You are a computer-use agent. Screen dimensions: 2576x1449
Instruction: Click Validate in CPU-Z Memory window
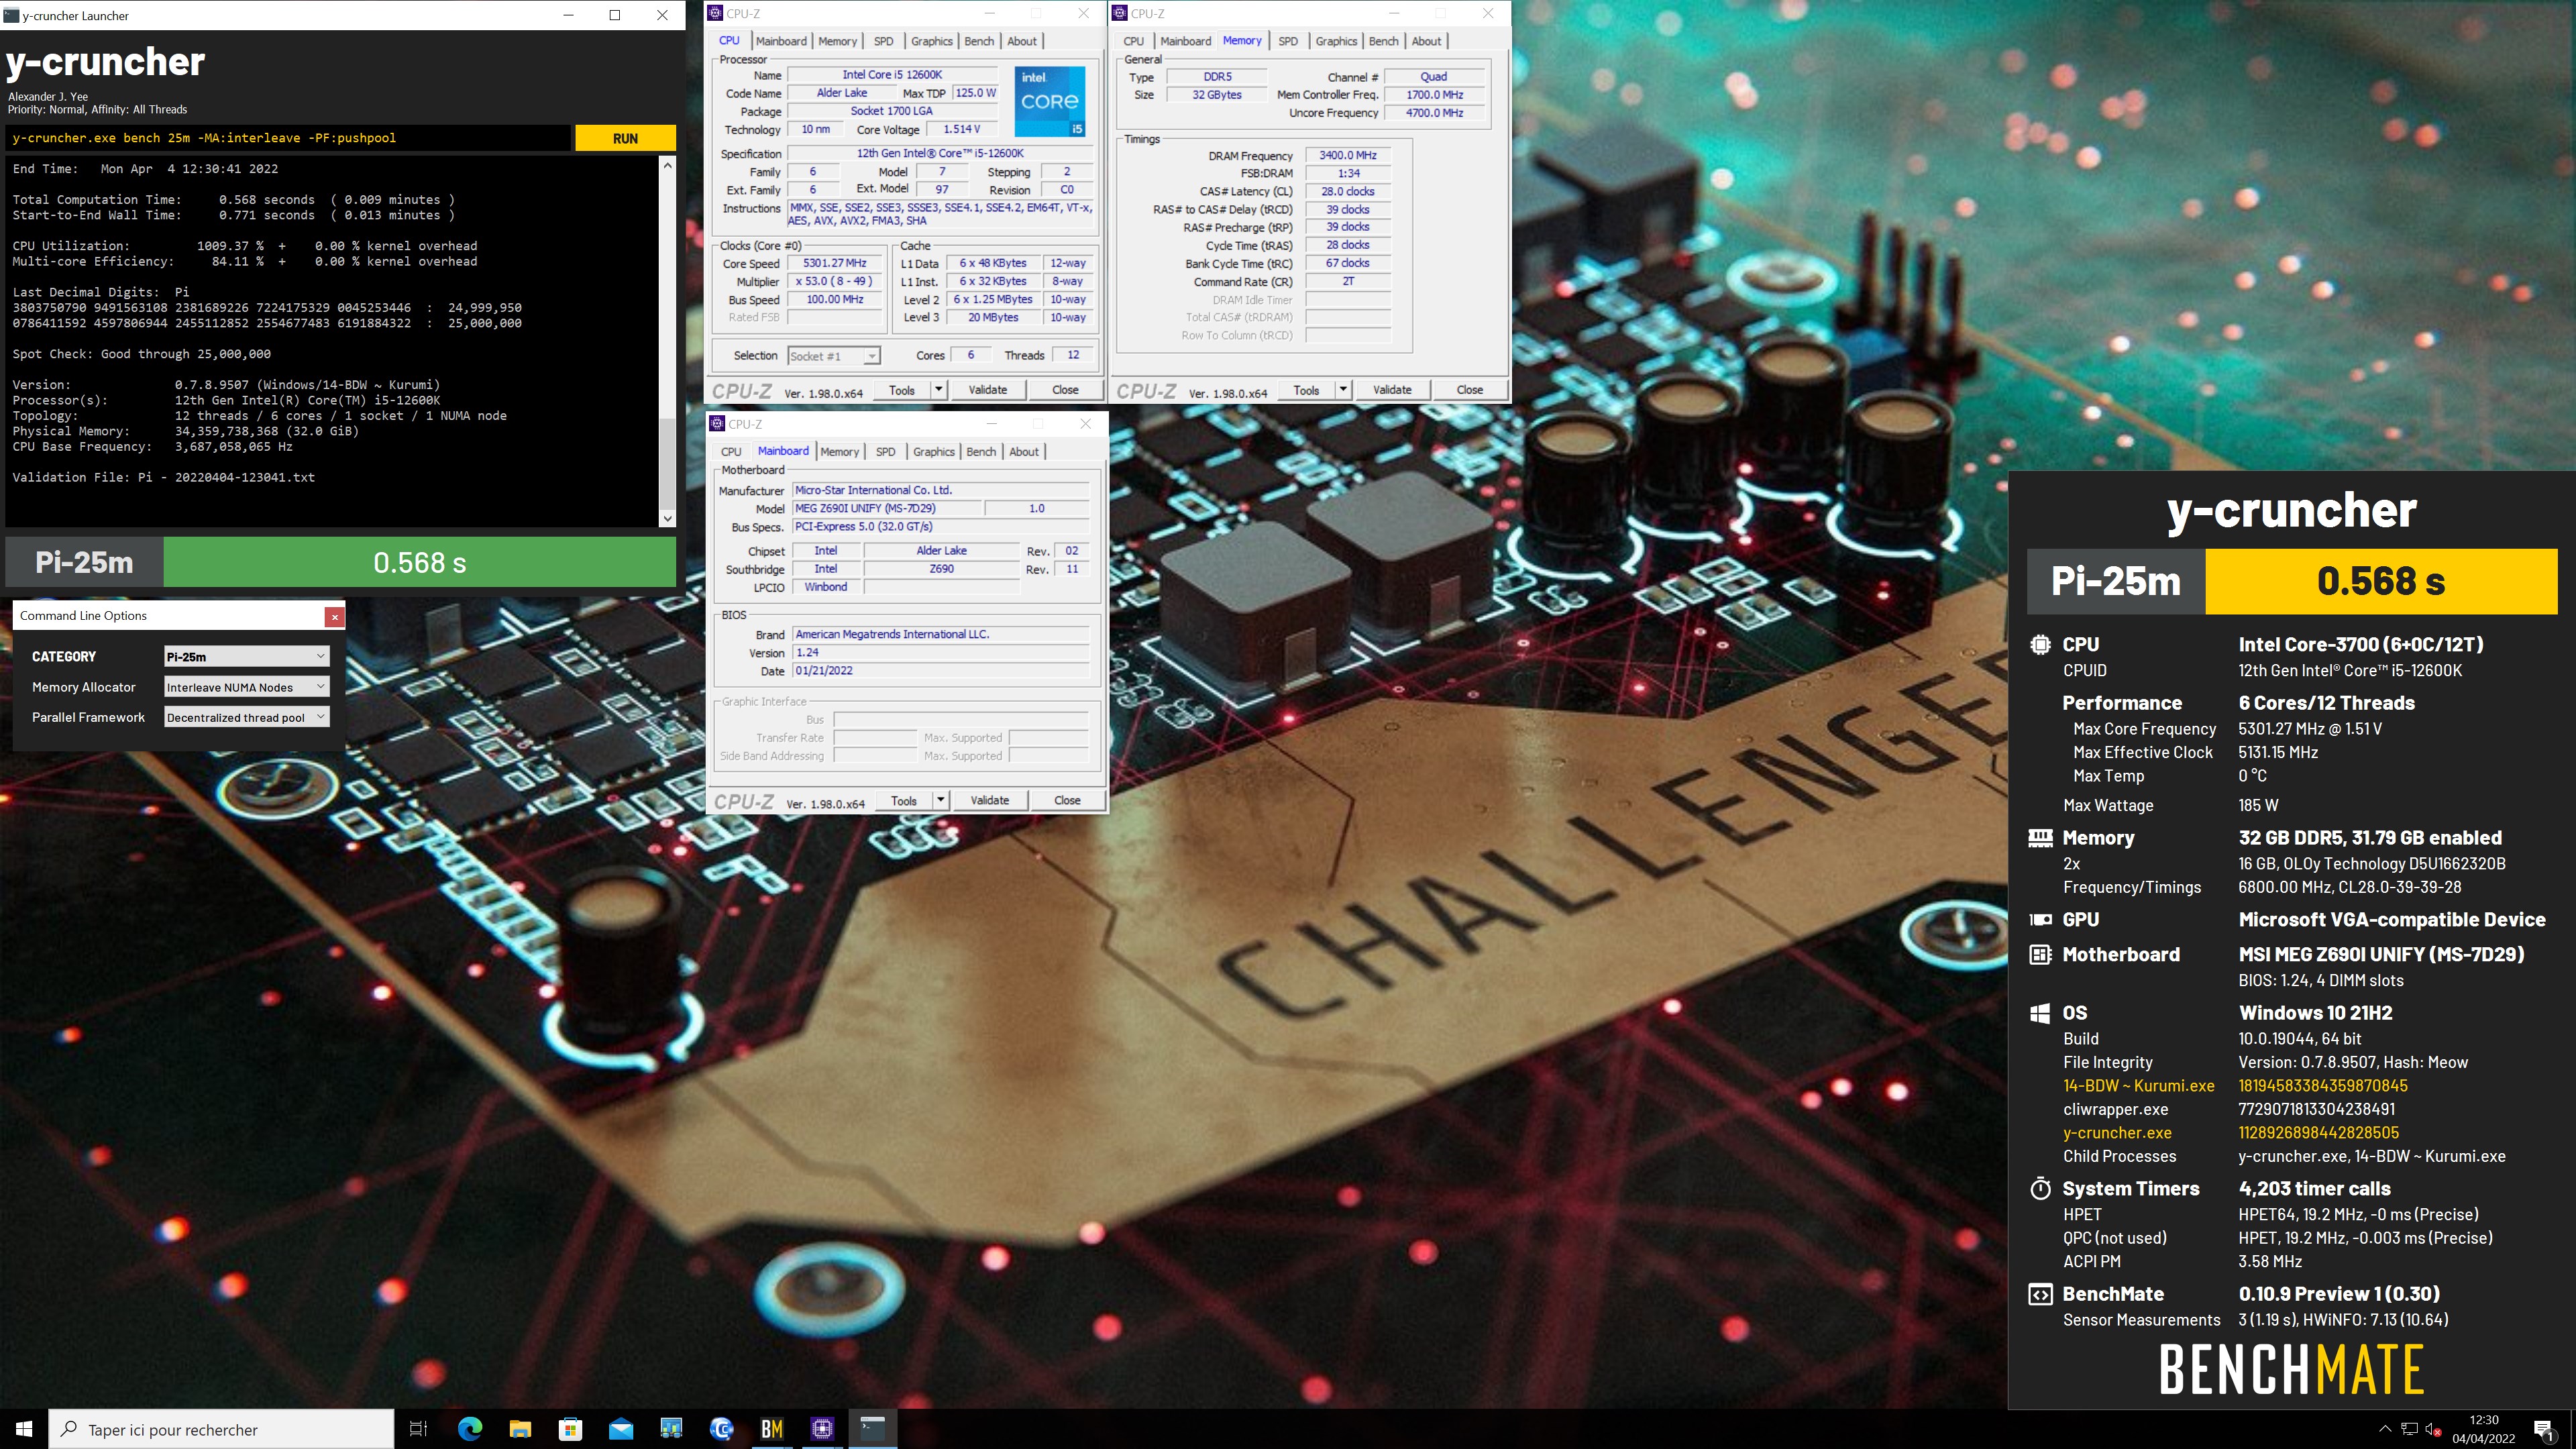(x=1392, y=390)
